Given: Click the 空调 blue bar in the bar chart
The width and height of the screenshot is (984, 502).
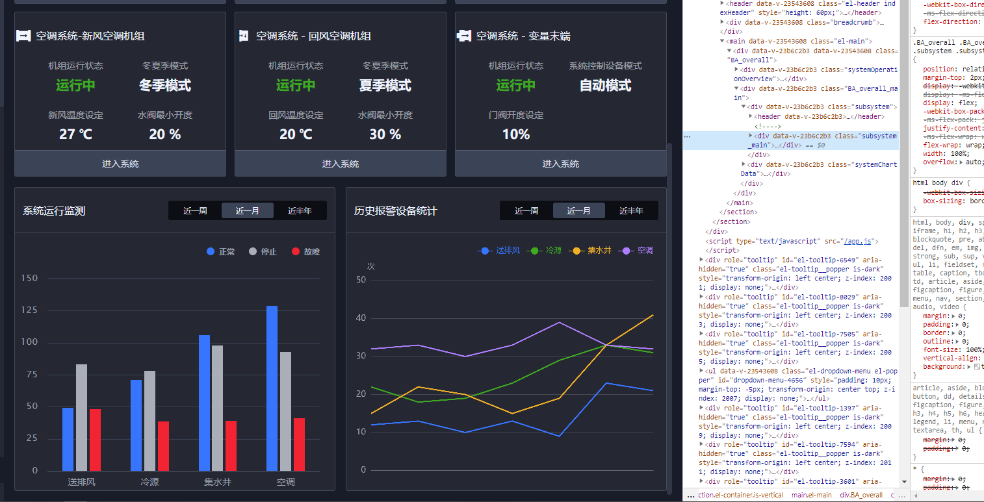Looking at the screenshot, I should coord(272,388).
